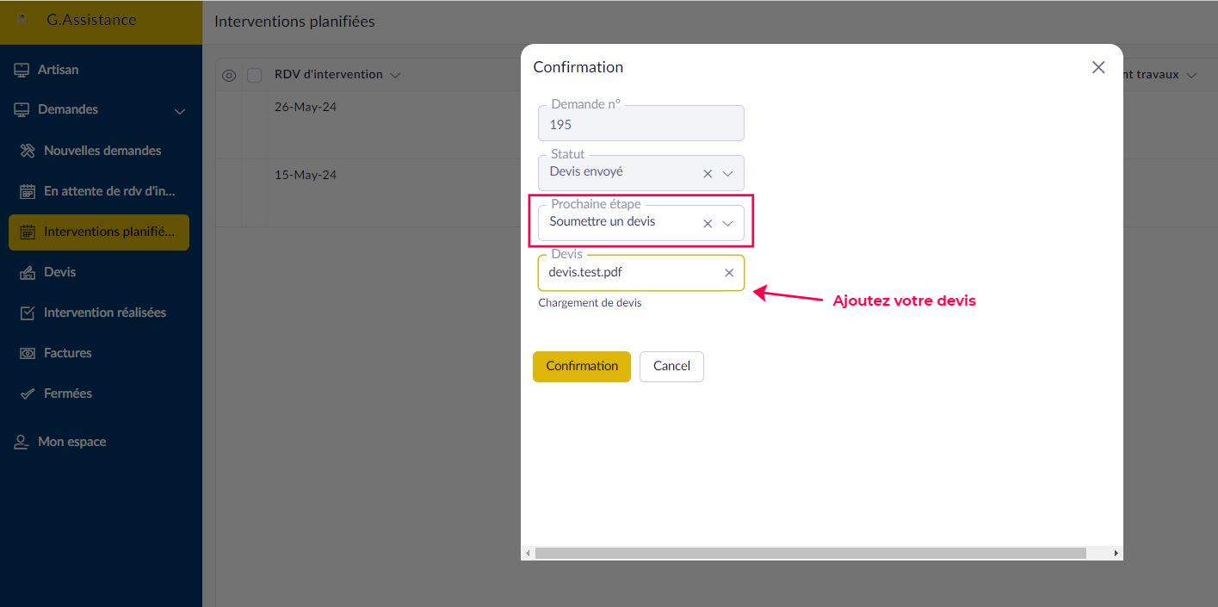Click the Demande n° input field
The height and width of the screenshot is (607, 1218).
pyautogui.click(x=640, y=124)
